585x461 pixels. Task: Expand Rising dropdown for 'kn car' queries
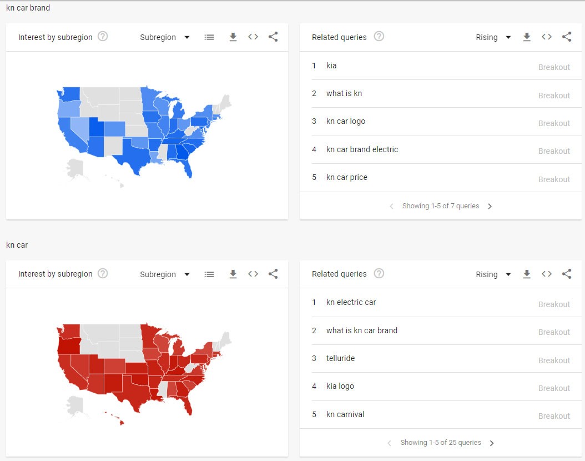[493, 274]
